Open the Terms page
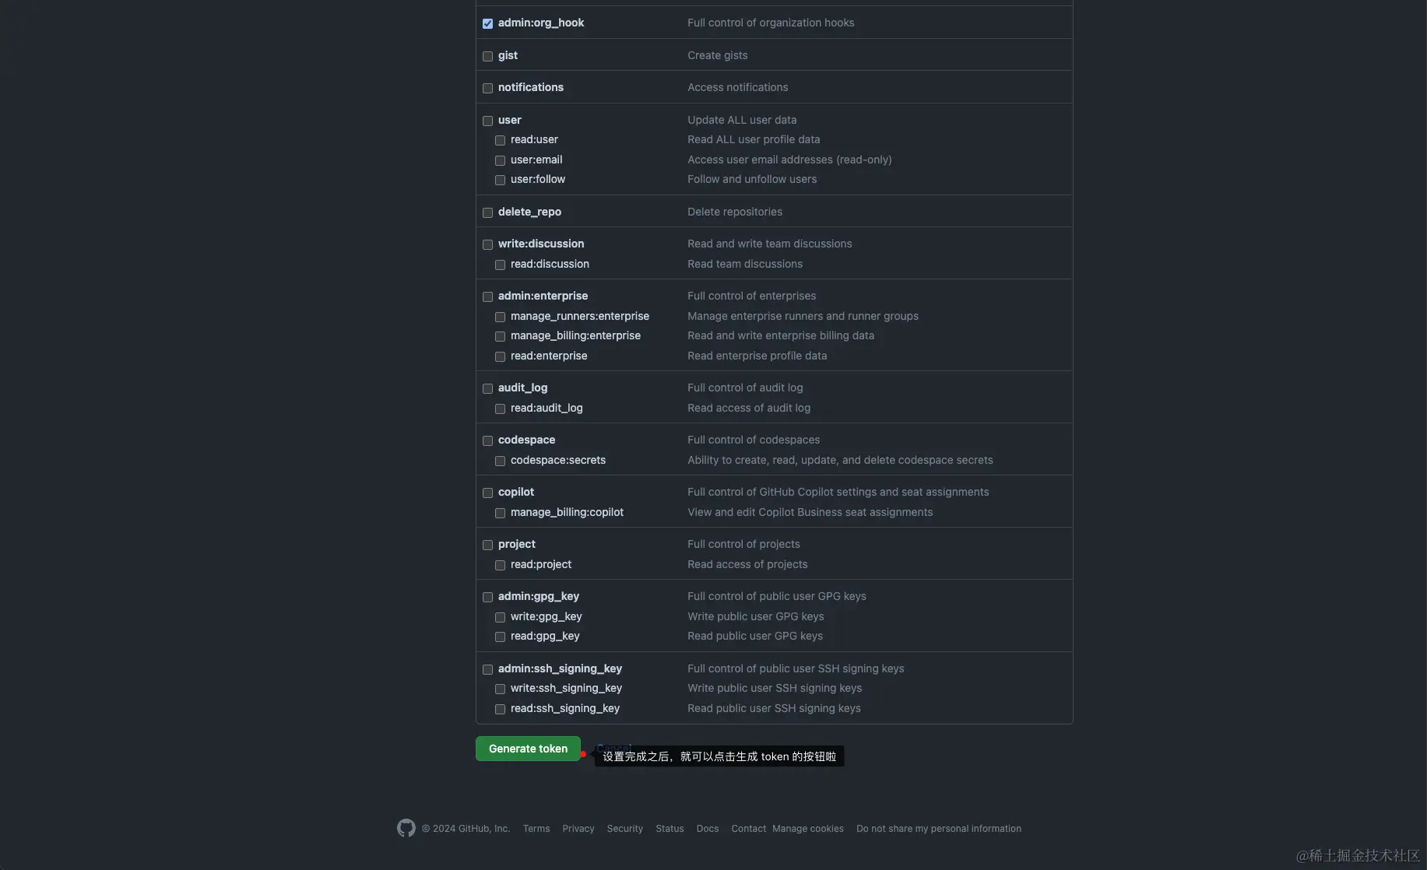 point(536,828)
